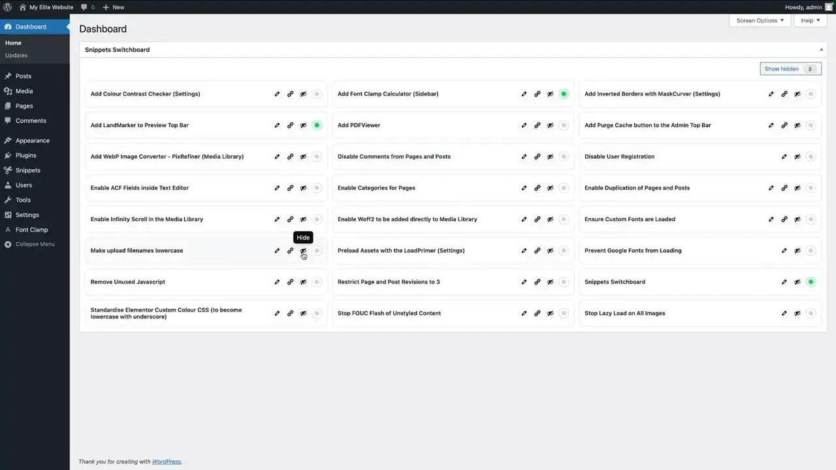Open the Snippets menu in sidebar
836x470 pixels.
pyautogui.click(x=28, y=170)
